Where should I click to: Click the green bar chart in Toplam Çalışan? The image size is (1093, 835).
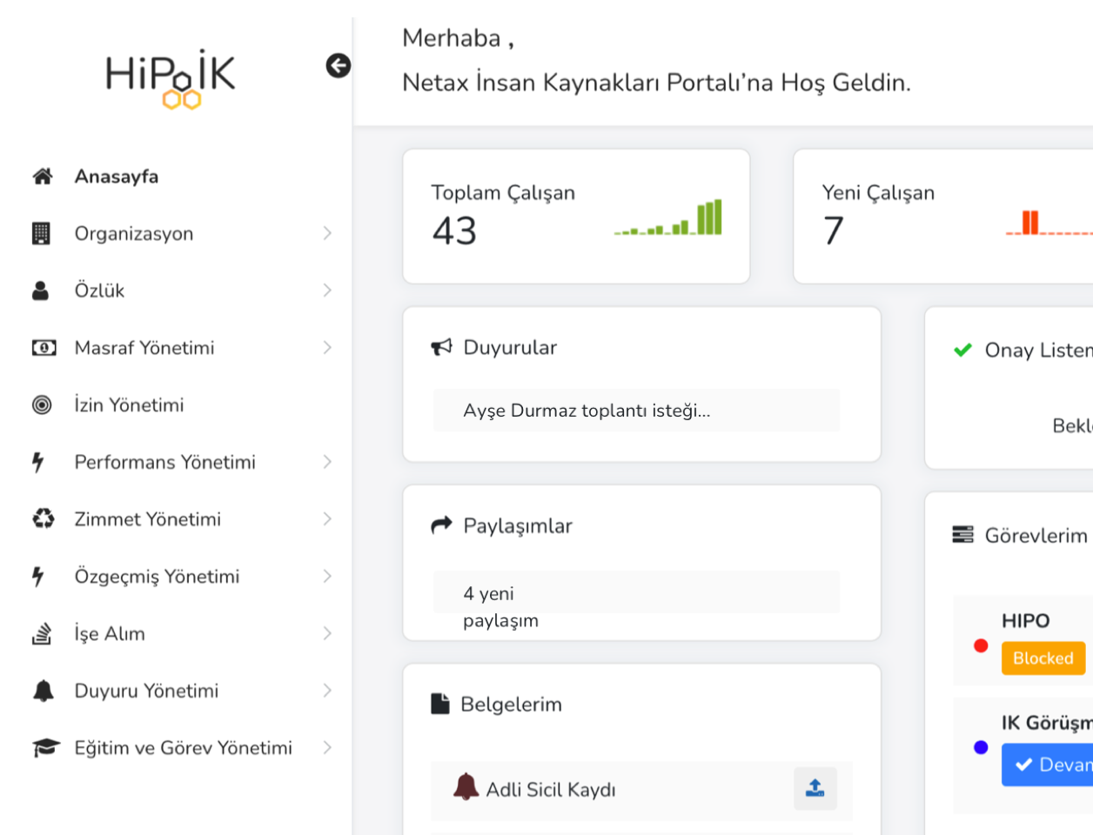[x=668, y=217]
